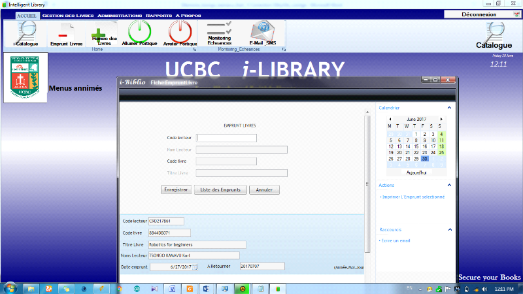Click field Robotics for beginners

point(197,244)
